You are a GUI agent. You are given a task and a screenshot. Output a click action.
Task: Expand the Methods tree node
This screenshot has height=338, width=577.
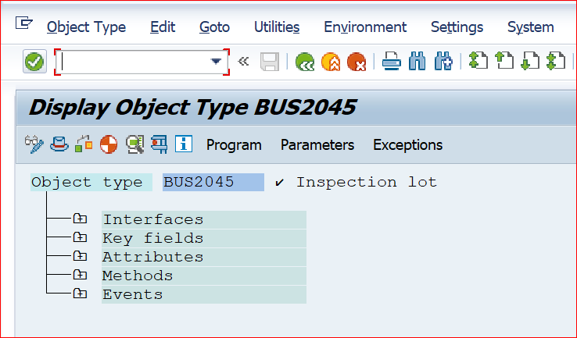click(x=80, y=275)
